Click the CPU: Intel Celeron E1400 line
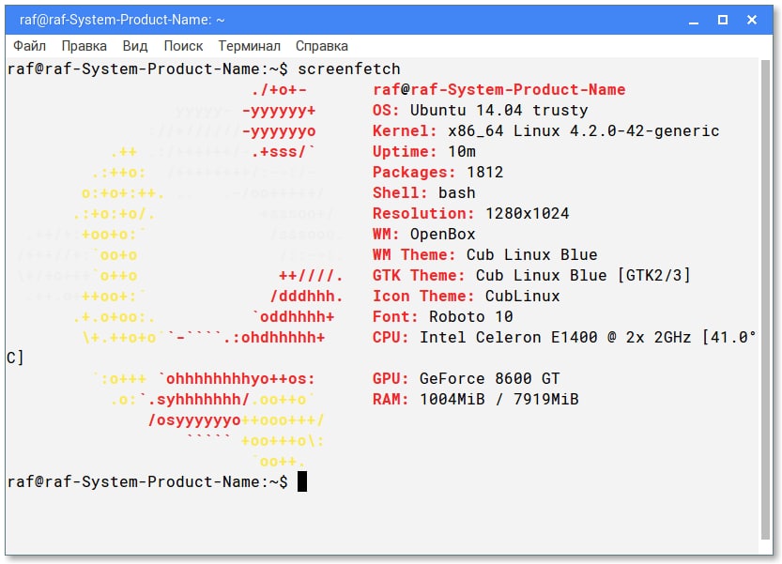The height and width of the screenshot is (564, 782). [x=564, y=338]
